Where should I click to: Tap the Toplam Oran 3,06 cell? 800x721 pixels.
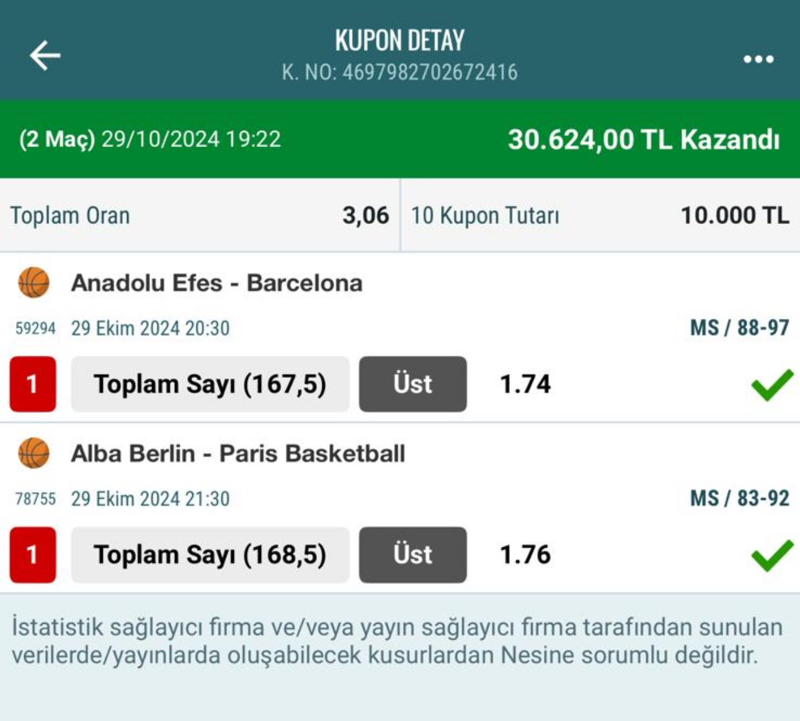click(x=199, y=215)
